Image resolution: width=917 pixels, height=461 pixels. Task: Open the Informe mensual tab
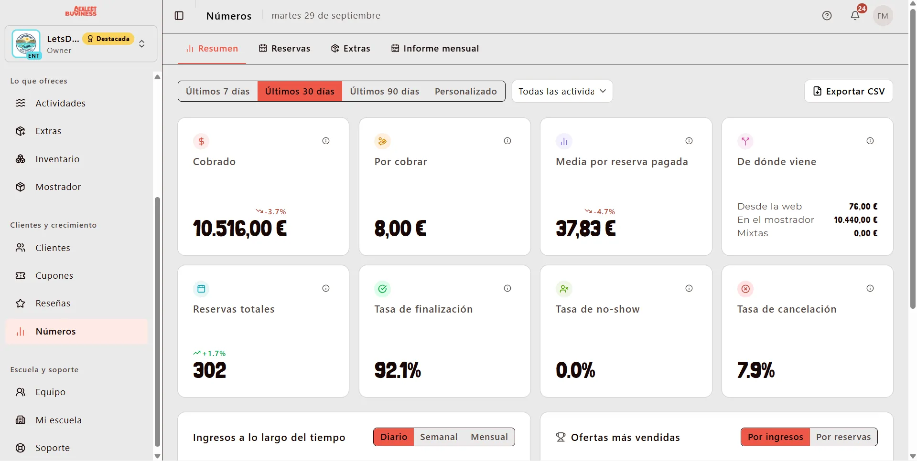coord(435,49)
